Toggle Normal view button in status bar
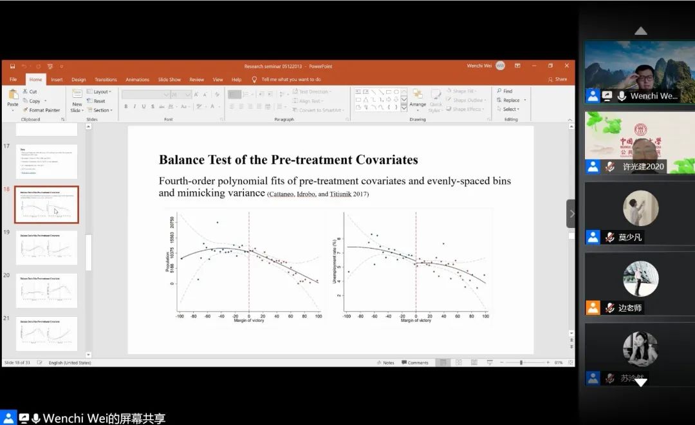 [x=443, y=363]
